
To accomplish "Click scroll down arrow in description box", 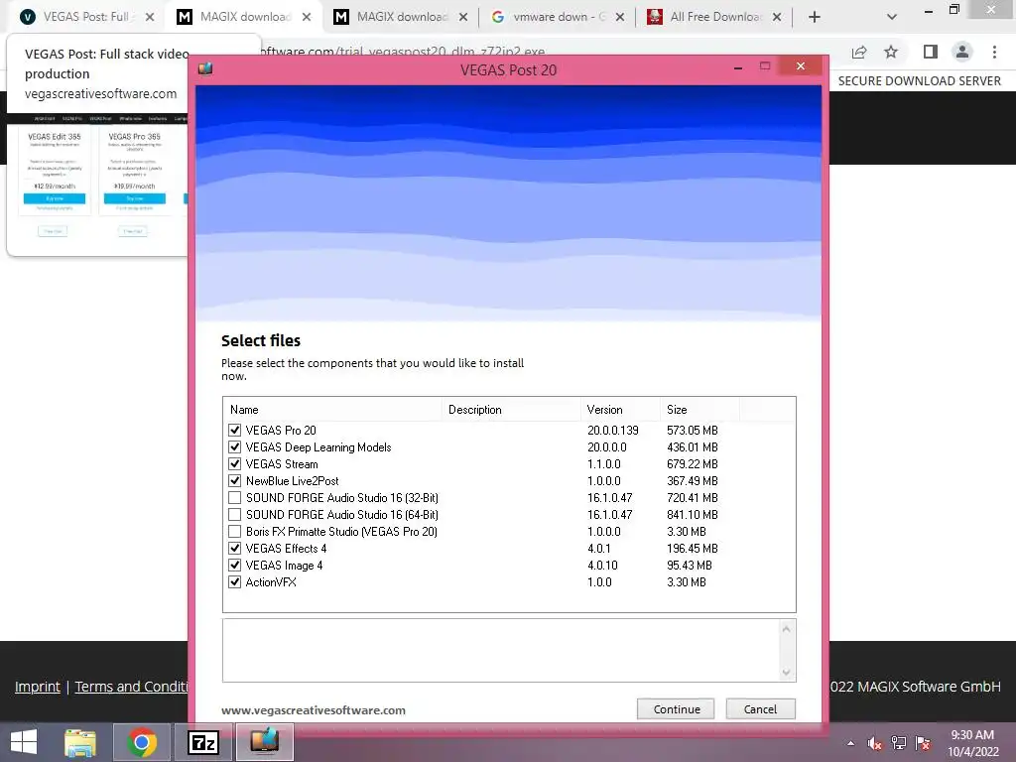I will (786, 672).
